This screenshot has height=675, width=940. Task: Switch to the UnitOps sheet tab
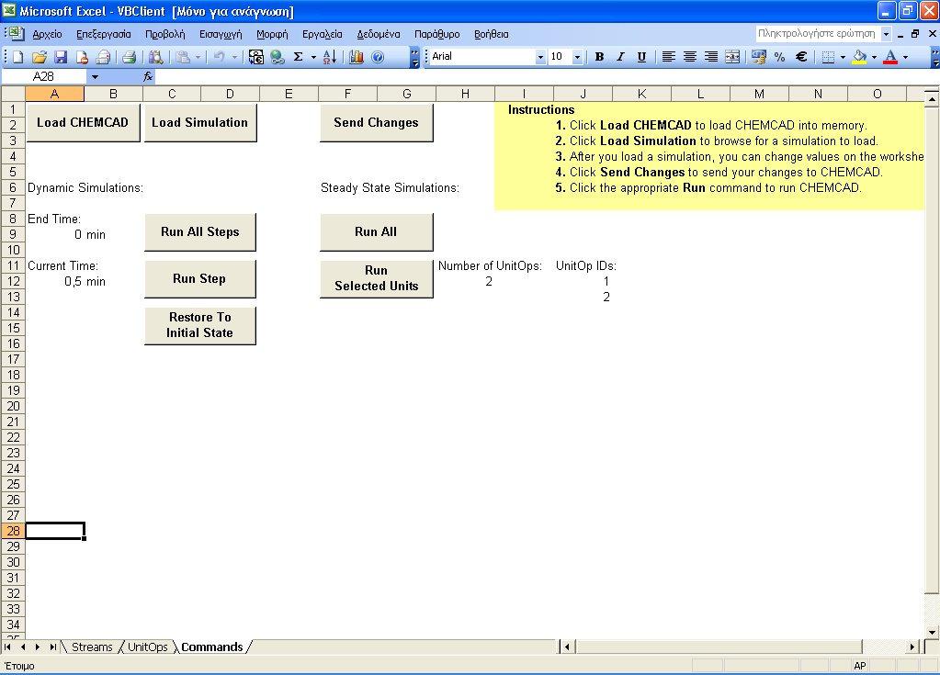tap(147, 647)
